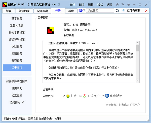Click the speaker icon beside 软件有更新

[x=124, y=11]
